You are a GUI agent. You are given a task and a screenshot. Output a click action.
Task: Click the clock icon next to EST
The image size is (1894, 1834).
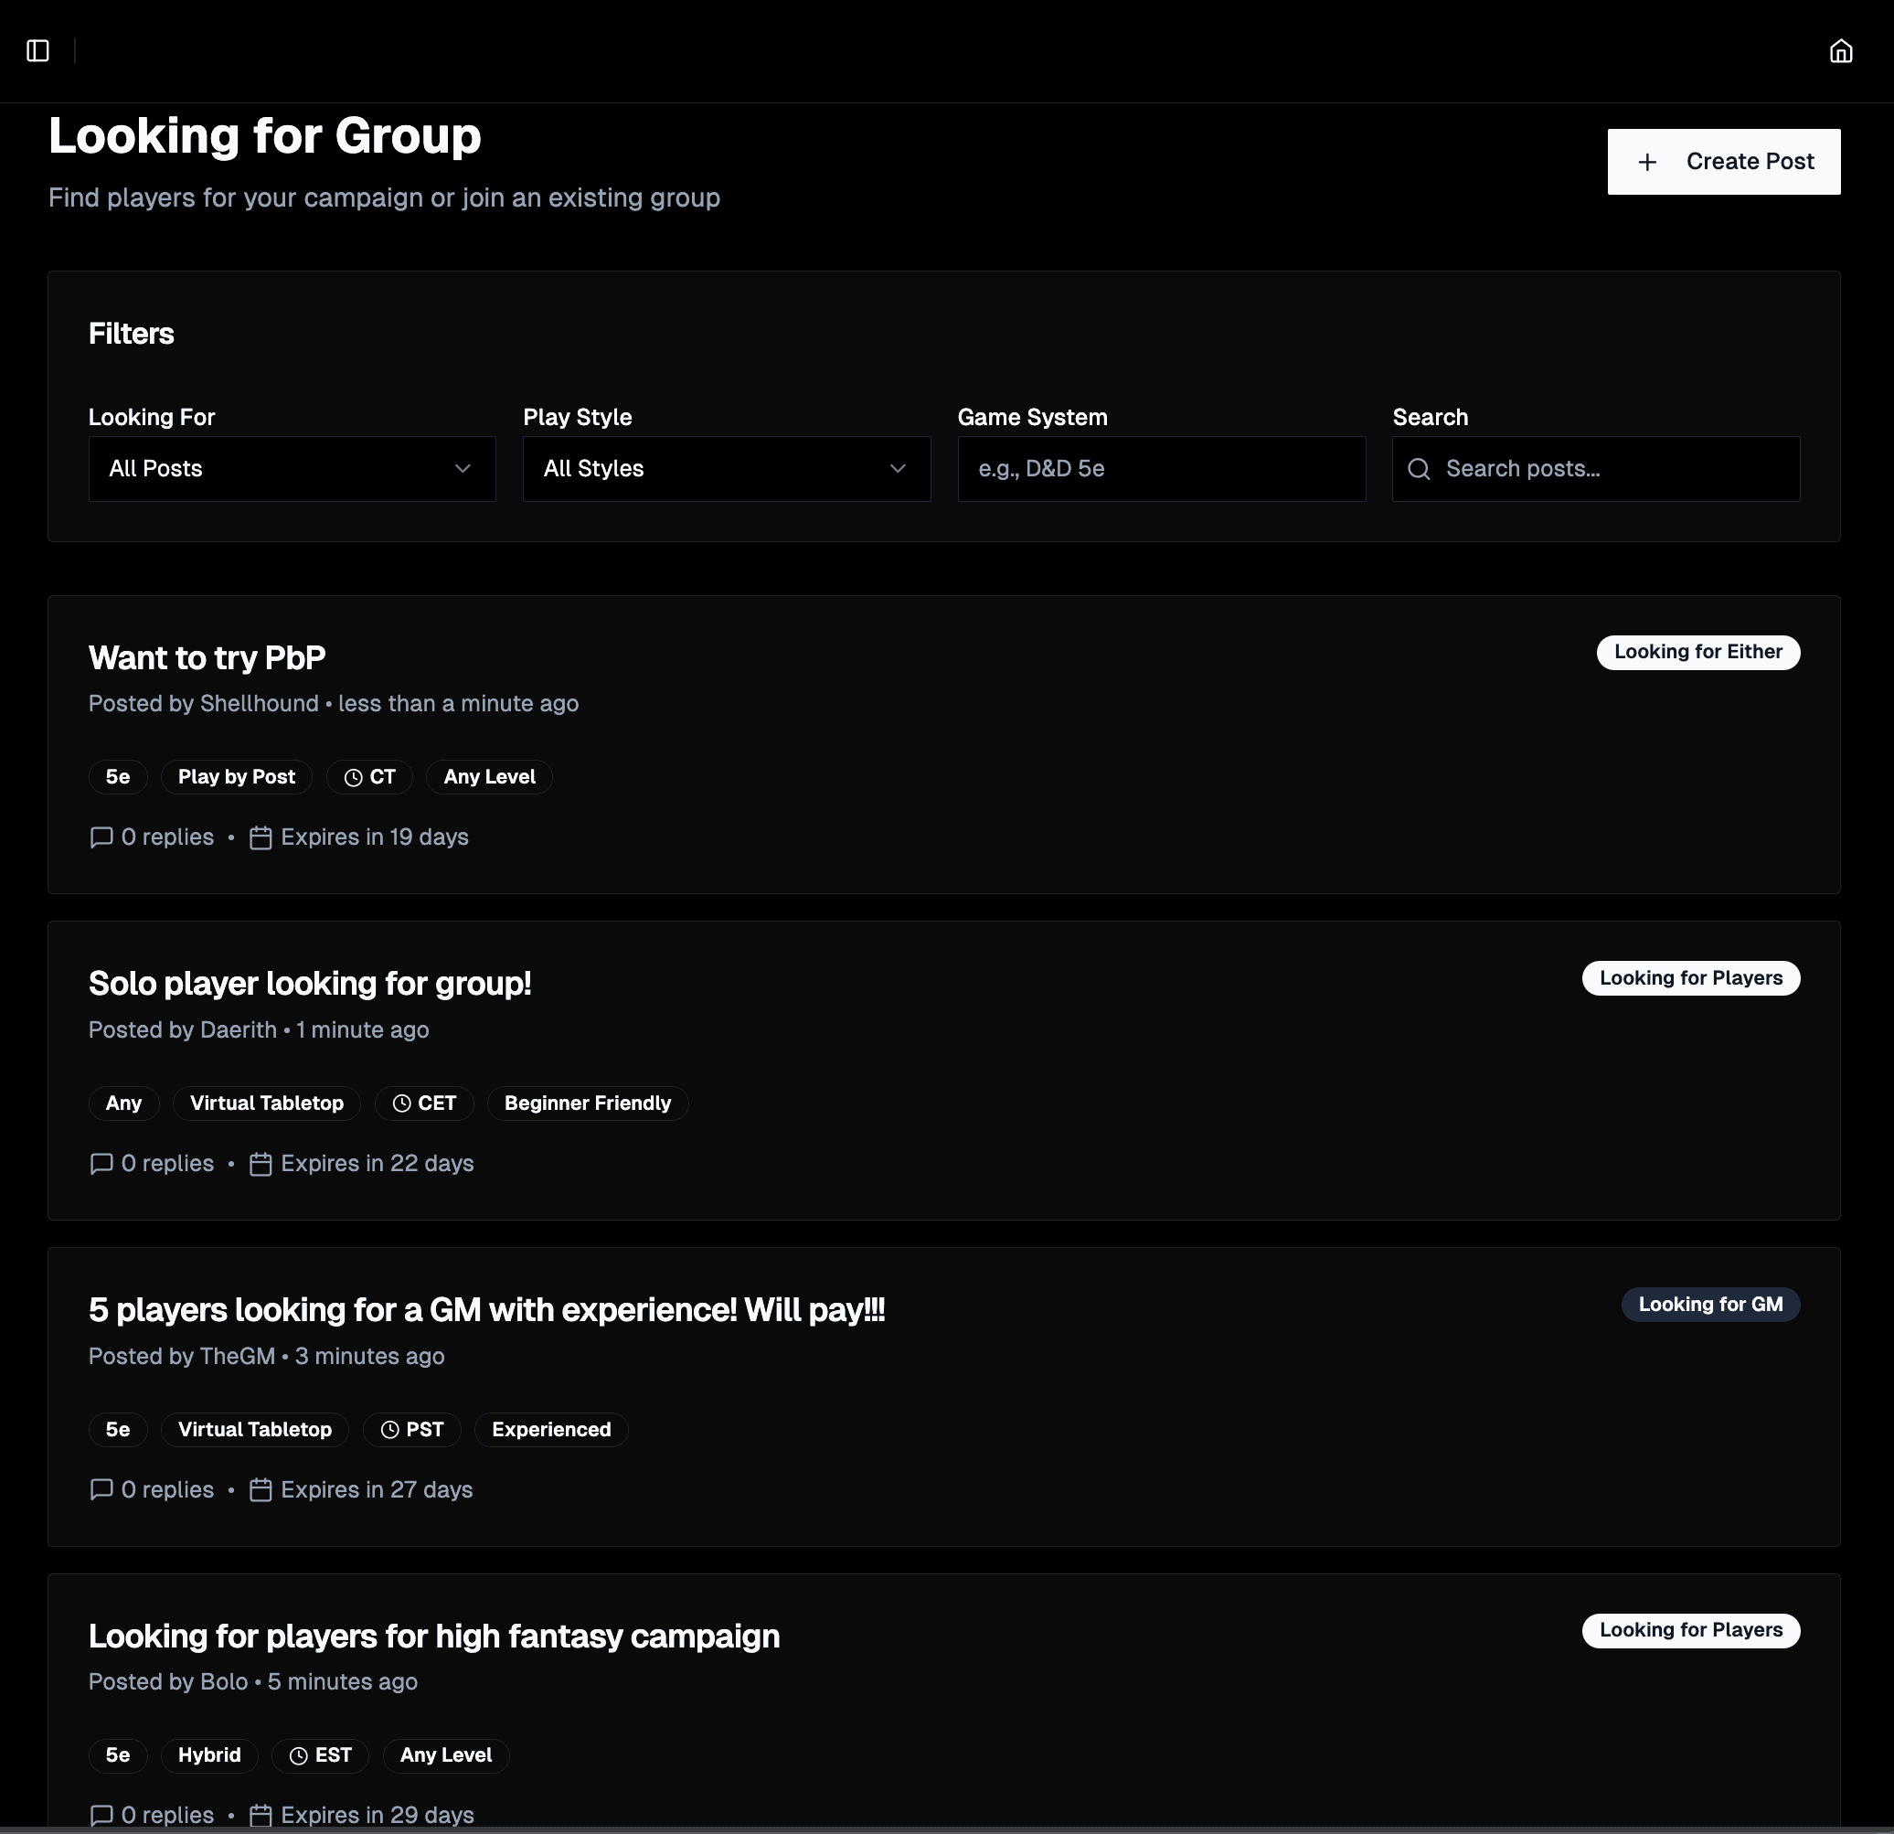(x=299, y=1755)
